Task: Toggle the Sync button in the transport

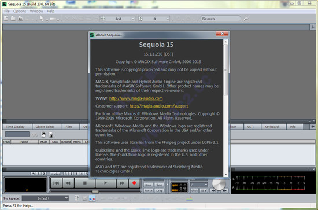Action: 159,185
